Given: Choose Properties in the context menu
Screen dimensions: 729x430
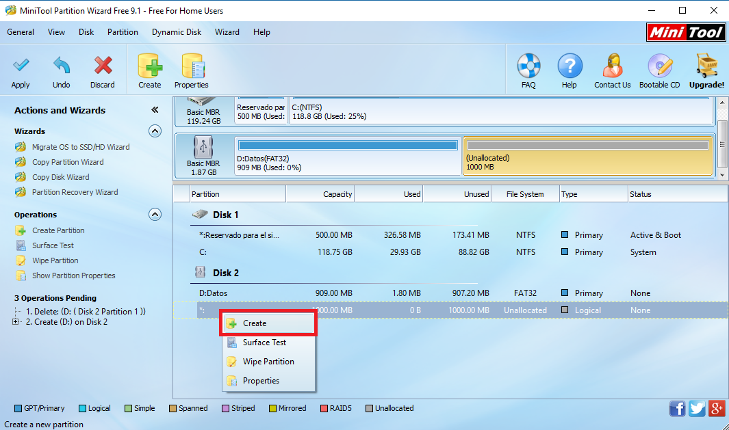Looking at the screenshot, I should point(269,381).
